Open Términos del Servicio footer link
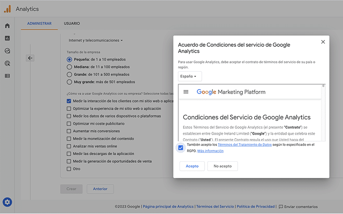 [x=215, y=206]
